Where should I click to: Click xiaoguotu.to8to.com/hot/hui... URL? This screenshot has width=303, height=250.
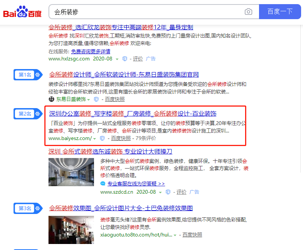click(x=136, y=235)
